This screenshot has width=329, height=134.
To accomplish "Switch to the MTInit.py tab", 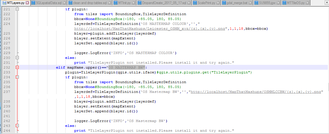I will 125,3.
